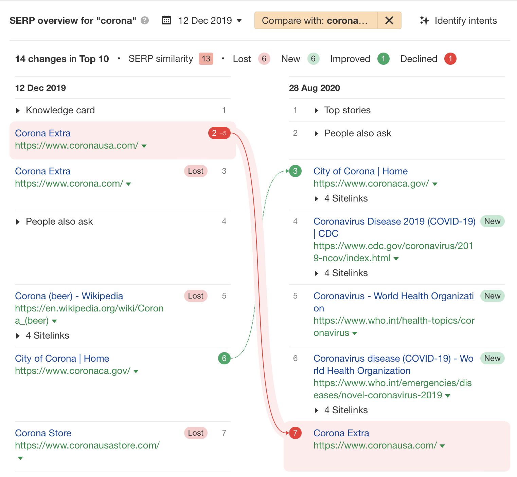The height and width of the screenshot is (477, 517).
Task: Click the red position-change badge on Corona Extra
Action: click(x=219, y=133)
